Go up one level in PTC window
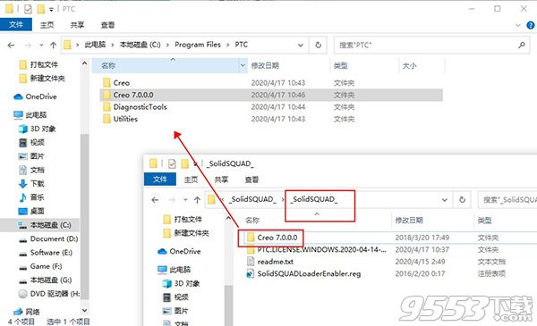The height and width of the screenshot is (326, 537). 53,45
